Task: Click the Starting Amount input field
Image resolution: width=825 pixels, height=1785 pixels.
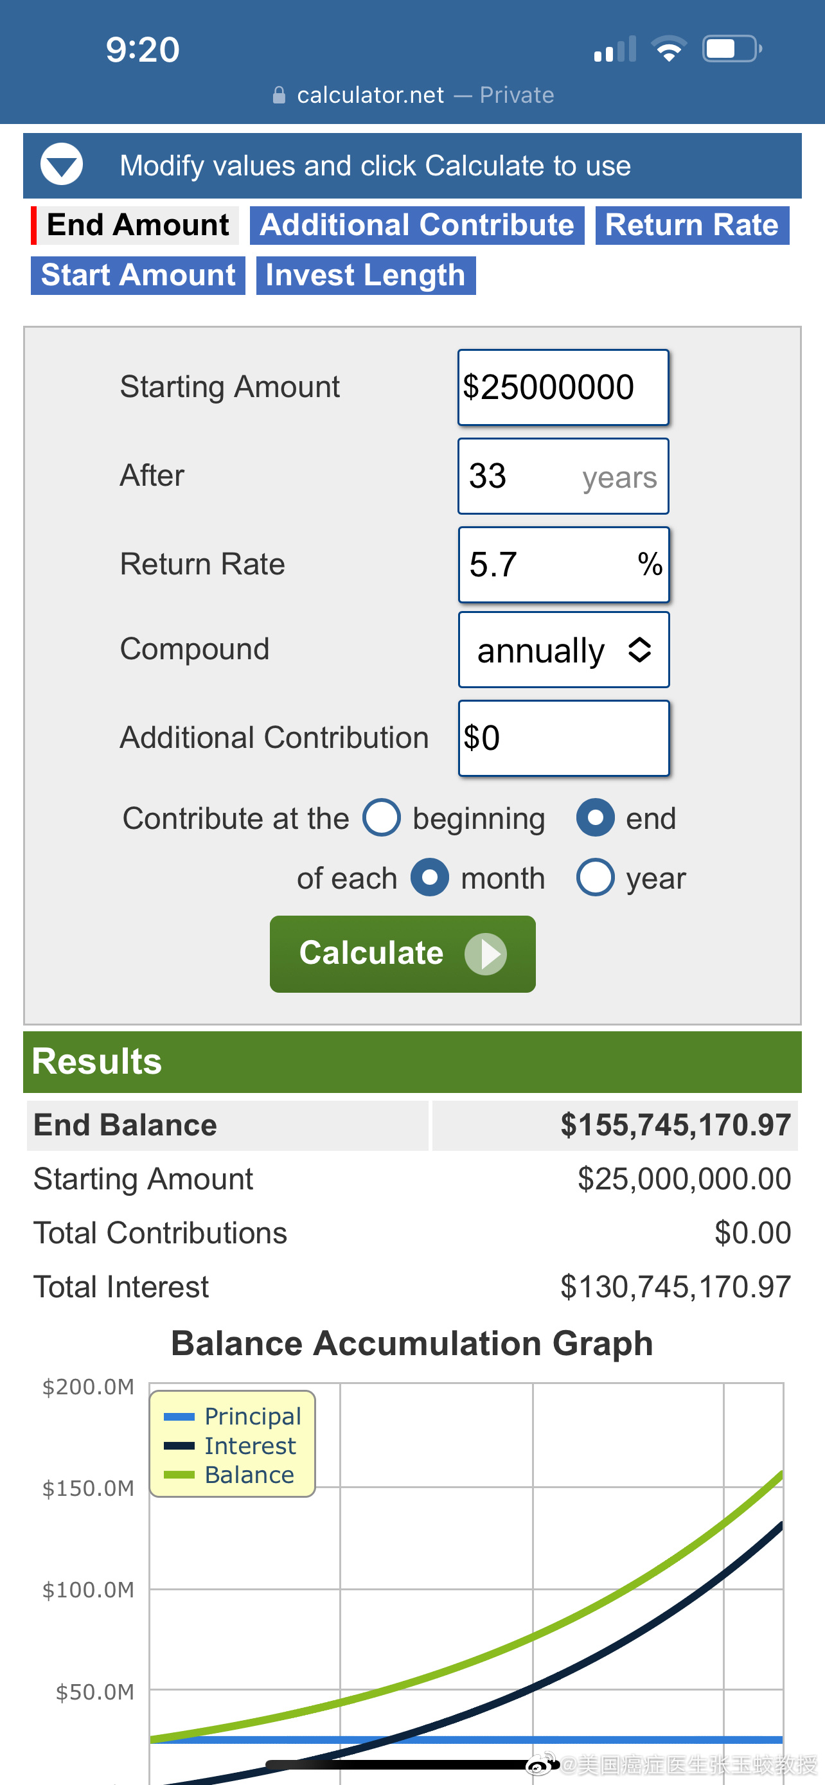Action: pyautogui.click(x=563, y=387)
